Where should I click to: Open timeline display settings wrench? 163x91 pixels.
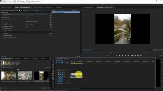click(x=68, y=63)
